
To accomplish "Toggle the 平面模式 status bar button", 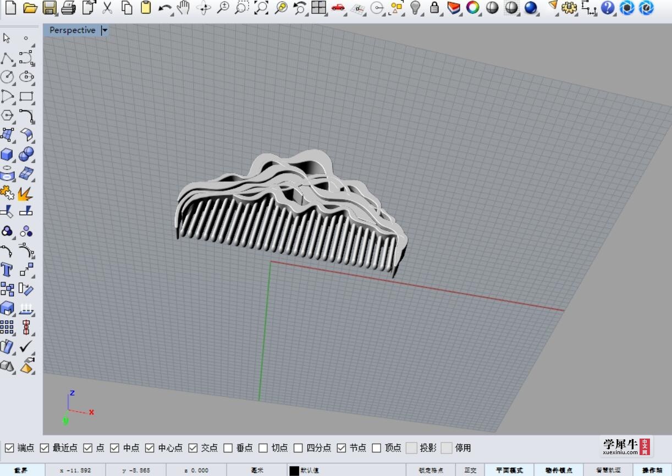I will pyautogui.click(x=509, y=470).
